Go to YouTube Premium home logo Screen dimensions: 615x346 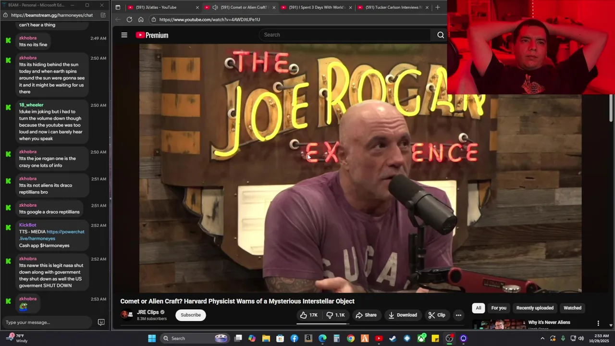pyautogui.click(x=152, y=35)
